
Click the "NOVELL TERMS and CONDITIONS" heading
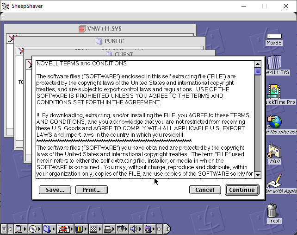click(81, 64)
